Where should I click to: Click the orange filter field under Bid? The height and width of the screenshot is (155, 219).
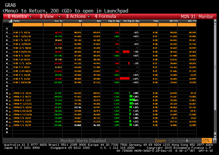coord(72,25)
